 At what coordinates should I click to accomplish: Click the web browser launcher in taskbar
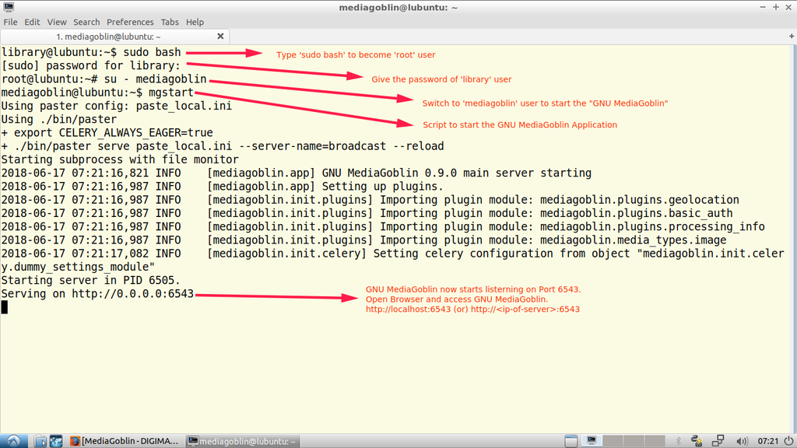54,441
